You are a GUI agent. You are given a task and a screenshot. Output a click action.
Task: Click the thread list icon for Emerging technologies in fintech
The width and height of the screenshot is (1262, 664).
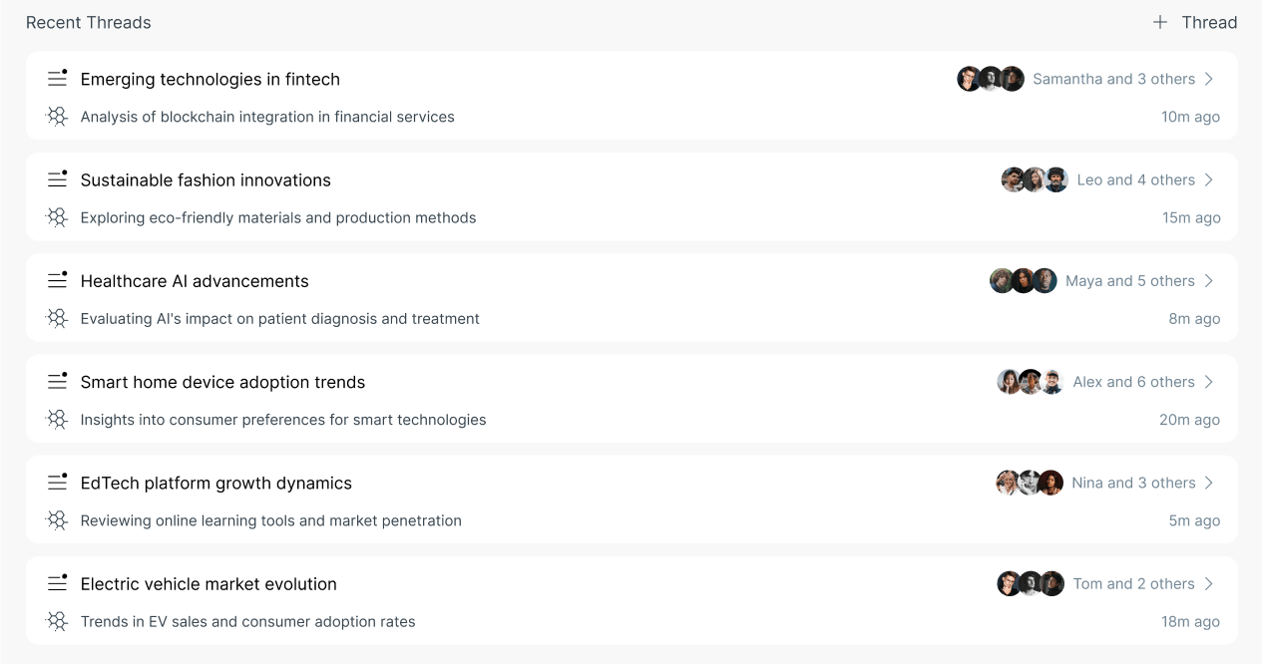point(58,78)
